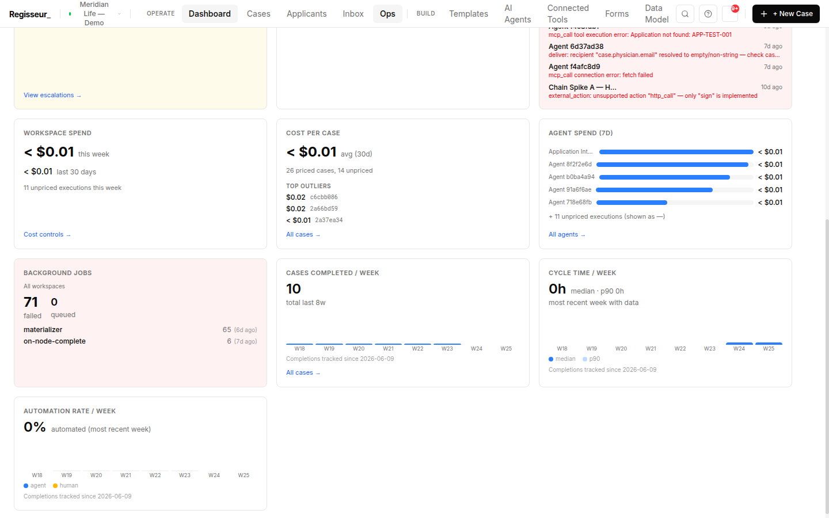The height and width of the screenshot is (518, 829).
Task: Select outlier case c6cbb086
Action: tap(324, 197)
